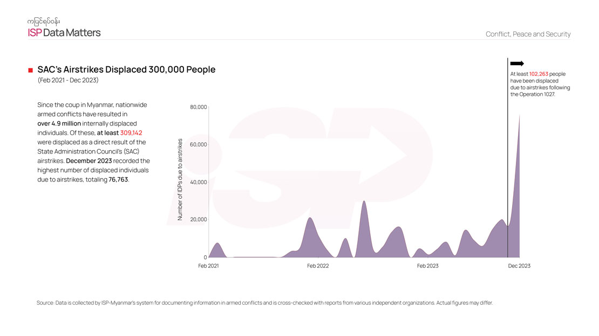Viewport: 599px width, 336px height.
Task: Click the red 309,142 figure in the paragraph
Action: point(131,132)
